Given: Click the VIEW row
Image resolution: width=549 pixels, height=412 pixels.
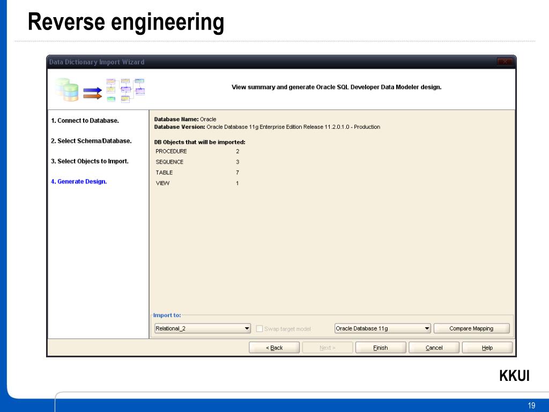Looking at the screenshot, I should click(x=197, y=183).
